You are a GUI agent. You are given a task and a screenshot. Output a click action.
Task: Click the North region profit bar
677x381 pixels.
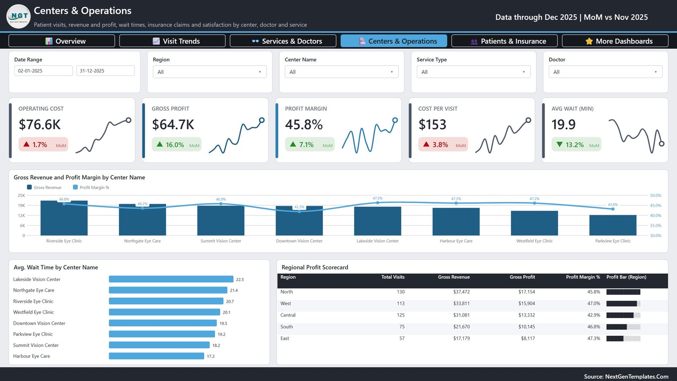623,292
